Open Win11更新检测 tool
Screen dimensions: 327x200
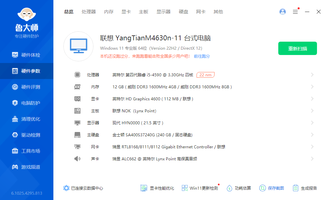[x=200, y=188]
